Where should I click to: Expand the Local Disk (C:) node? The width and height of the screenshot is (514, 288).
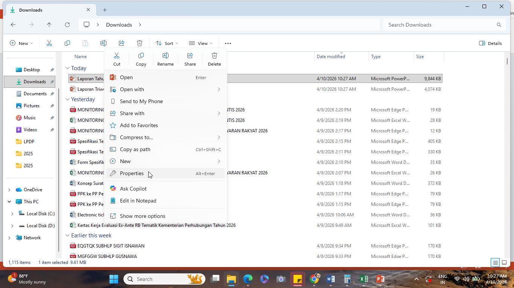(x=12, y=214)
